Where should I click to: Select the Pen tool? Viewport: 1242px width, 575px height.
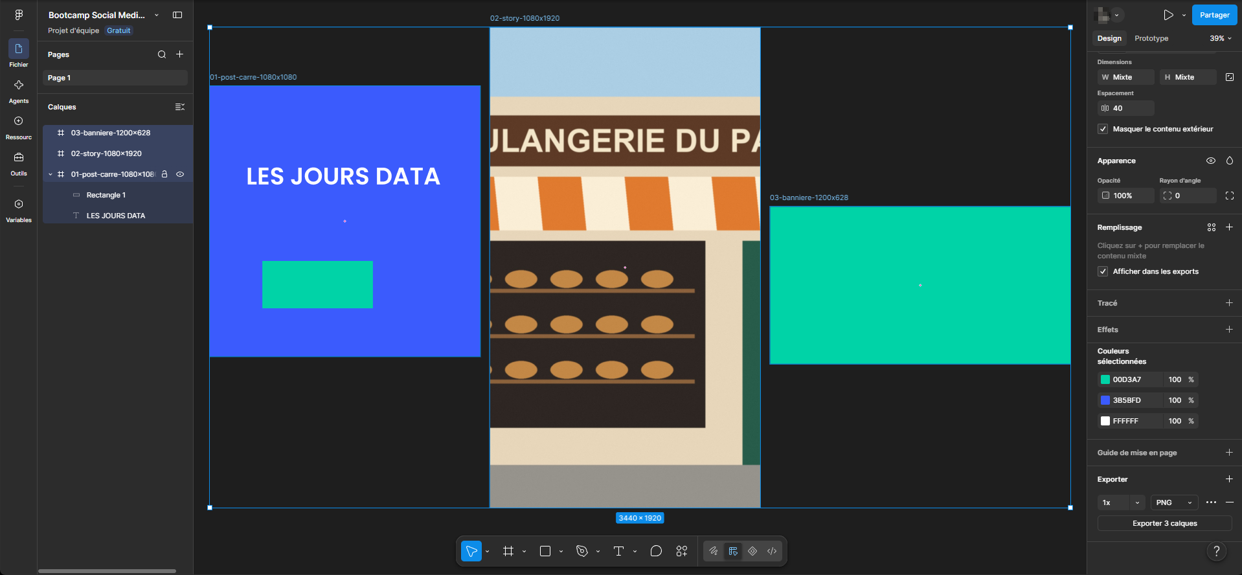click(x=582, y=551)
